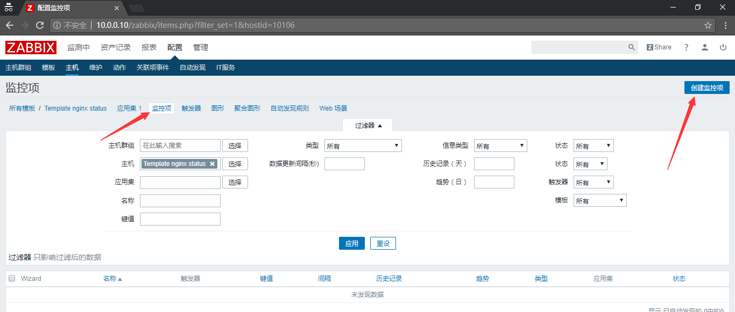Viewport: 735px width, 312px height.
Task: Remove the Template nginx status host tag
Action: [212, 164]
